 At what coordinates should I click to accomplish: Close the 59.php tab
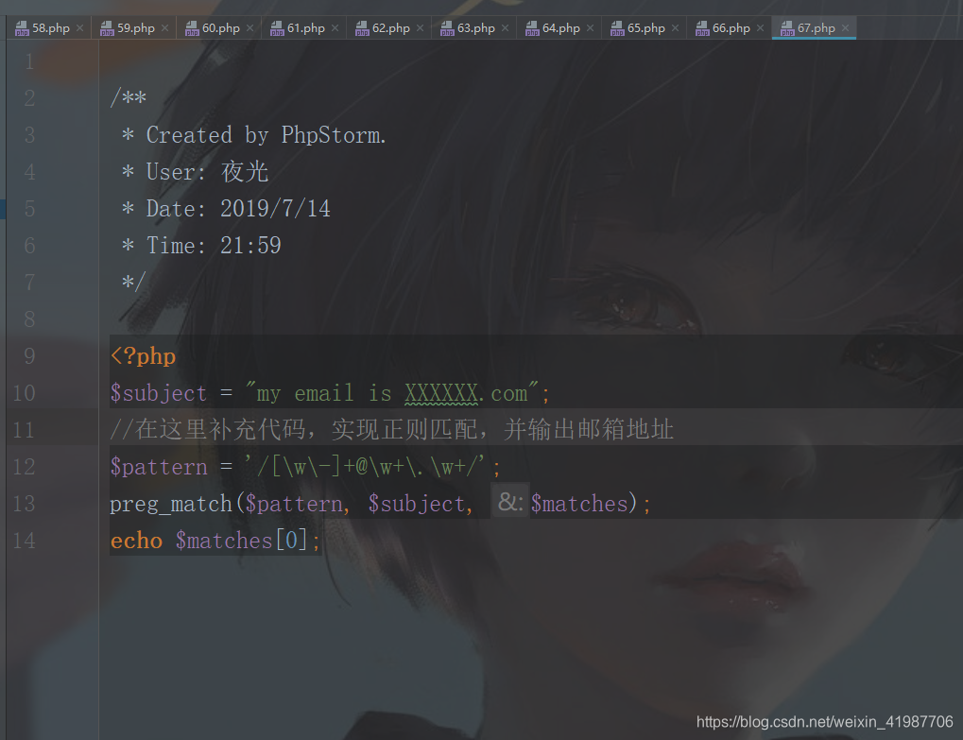[164, 28]
